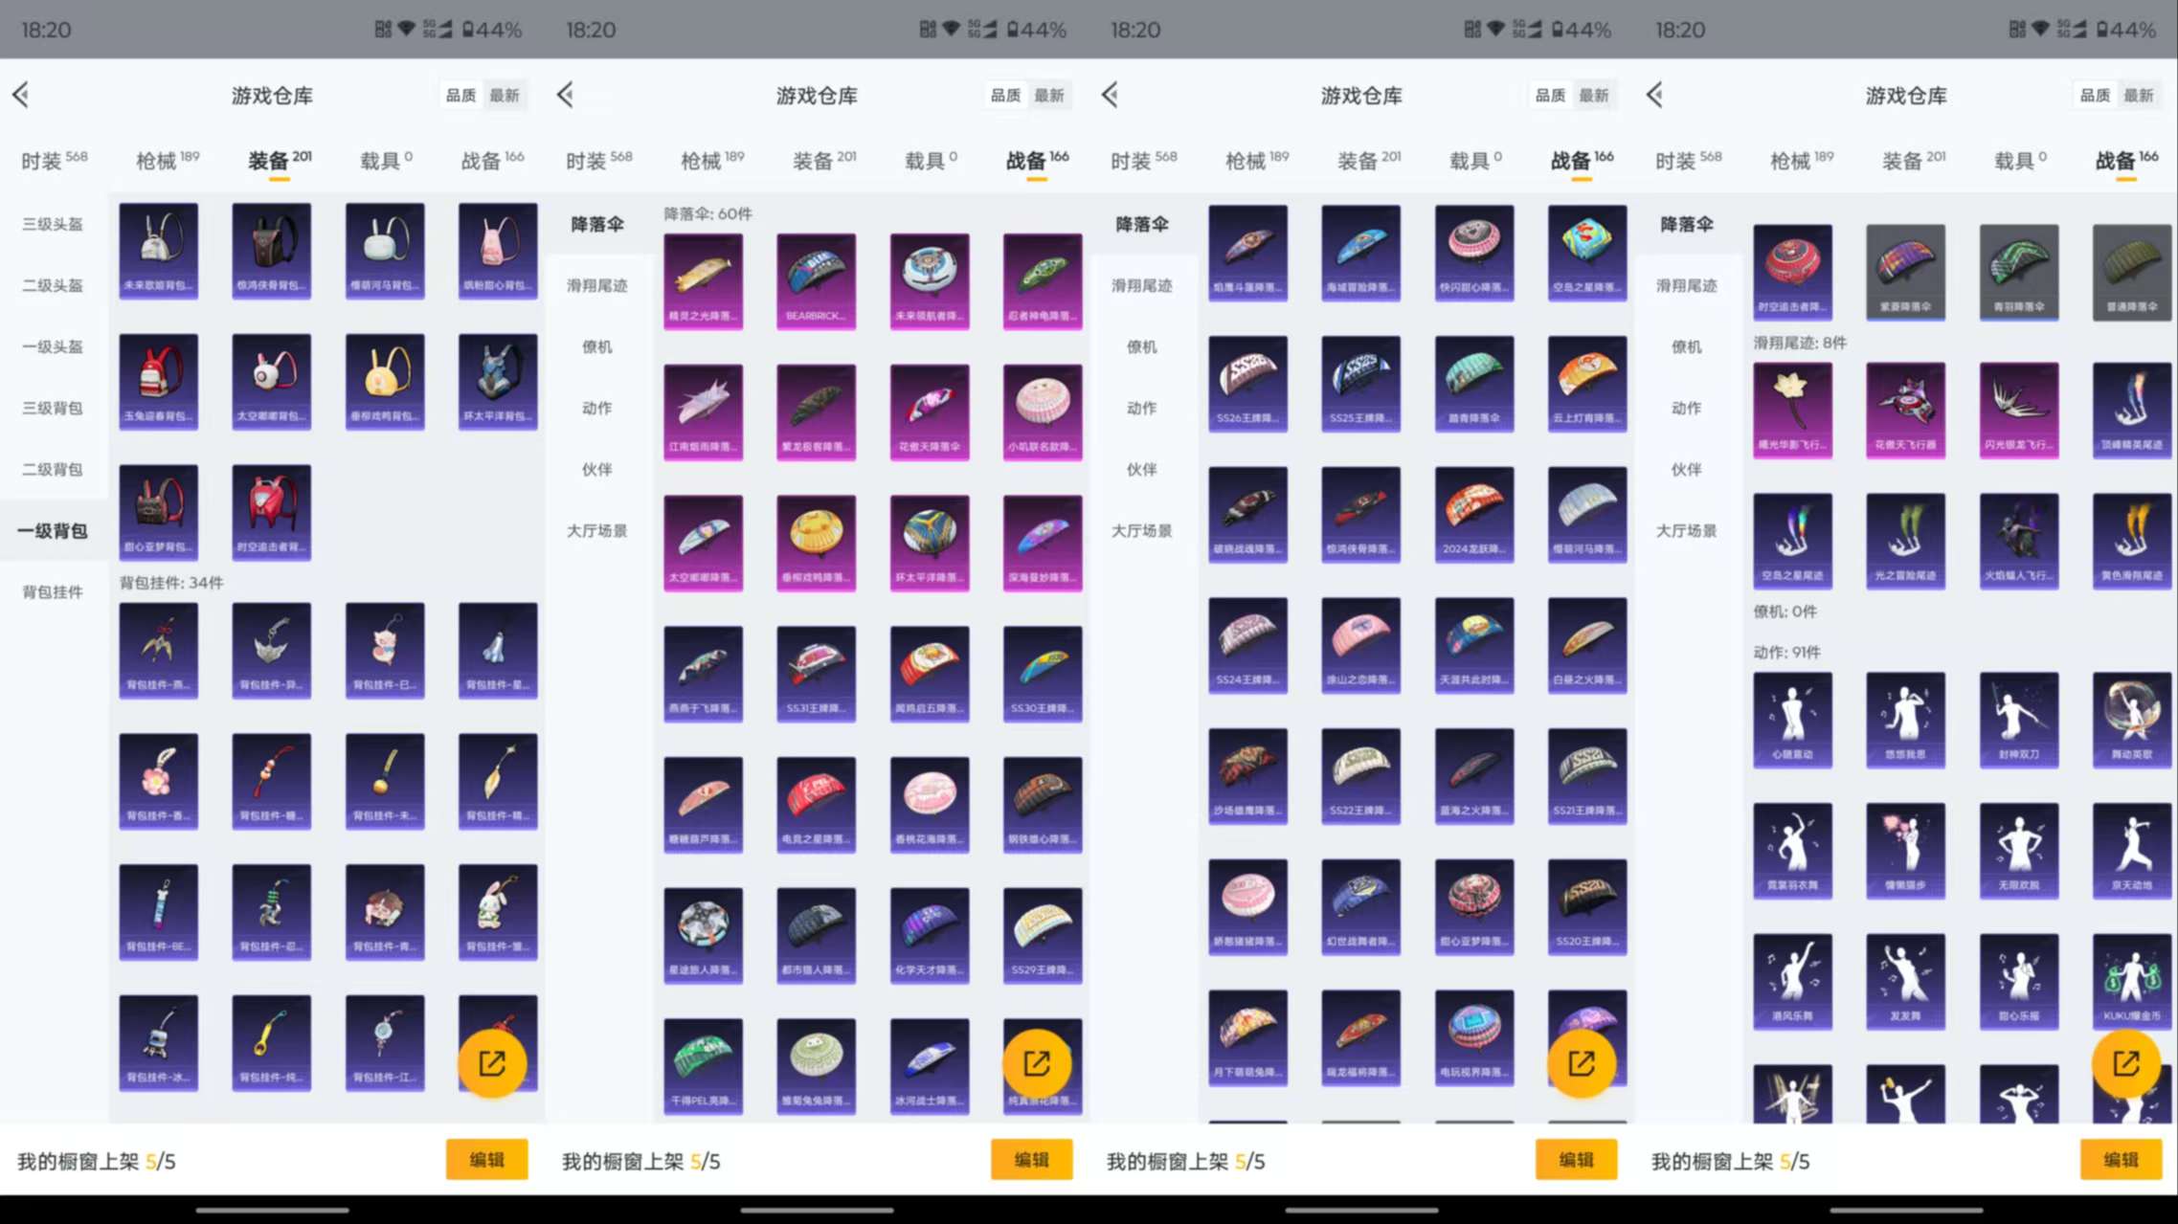The image size is (2178, 1224).
Task: Tap the share icon on the parachute list screen
Action: tap(1037, 1062)
